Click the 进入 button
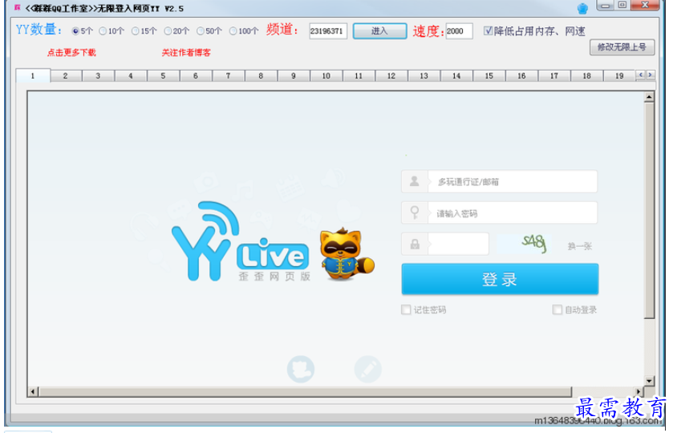Image resolution: width=673 pixels, height=433 pixels. pyautogui.click(x=380, y=31)
